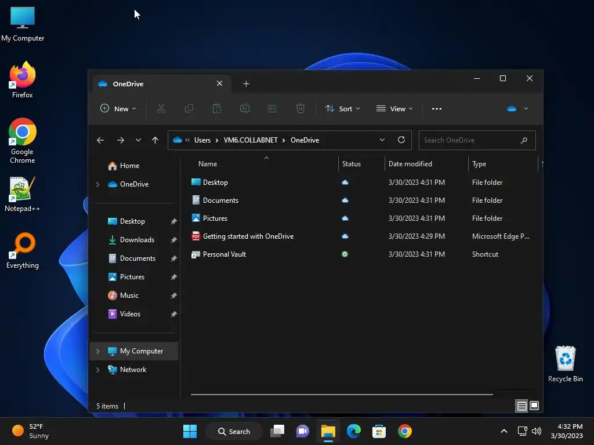Select Getting started with OneDrive PDF
Viewport: 594px width, 445px height.
[x=248, y=236]
